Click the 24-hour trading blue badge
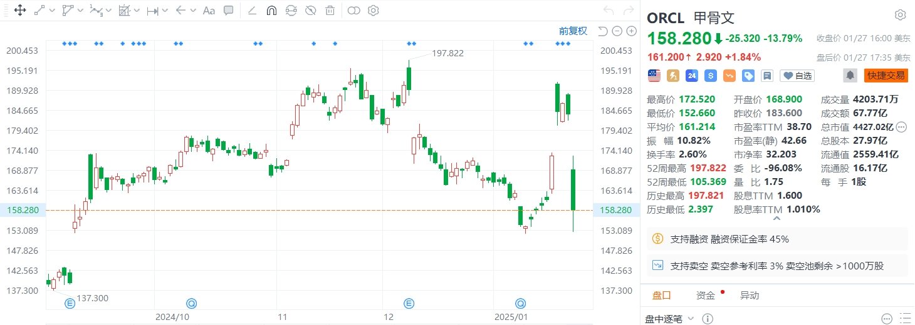This screenshot has width=915, height=325. 692,76
